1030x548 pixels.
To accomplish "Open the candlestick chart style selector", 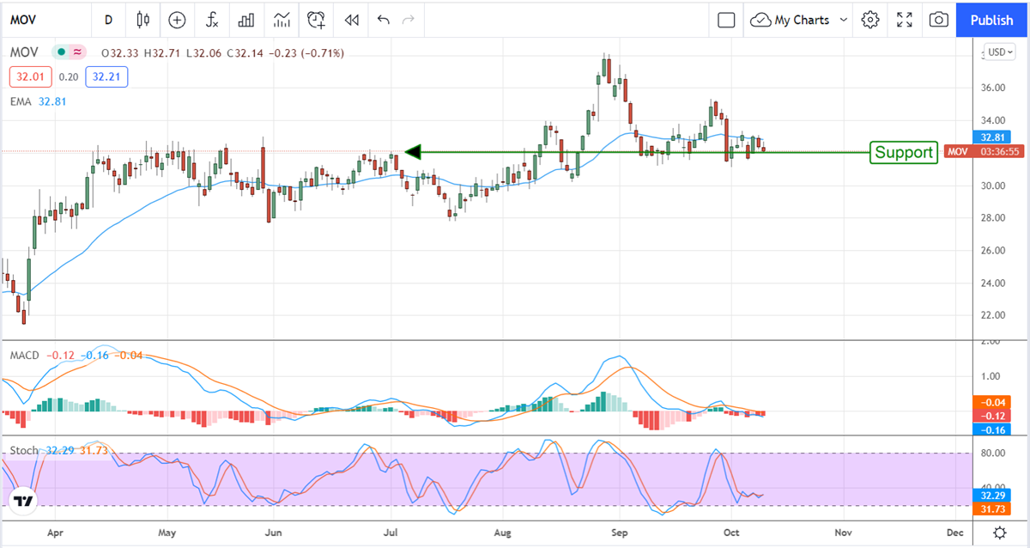I will point(142,19).
